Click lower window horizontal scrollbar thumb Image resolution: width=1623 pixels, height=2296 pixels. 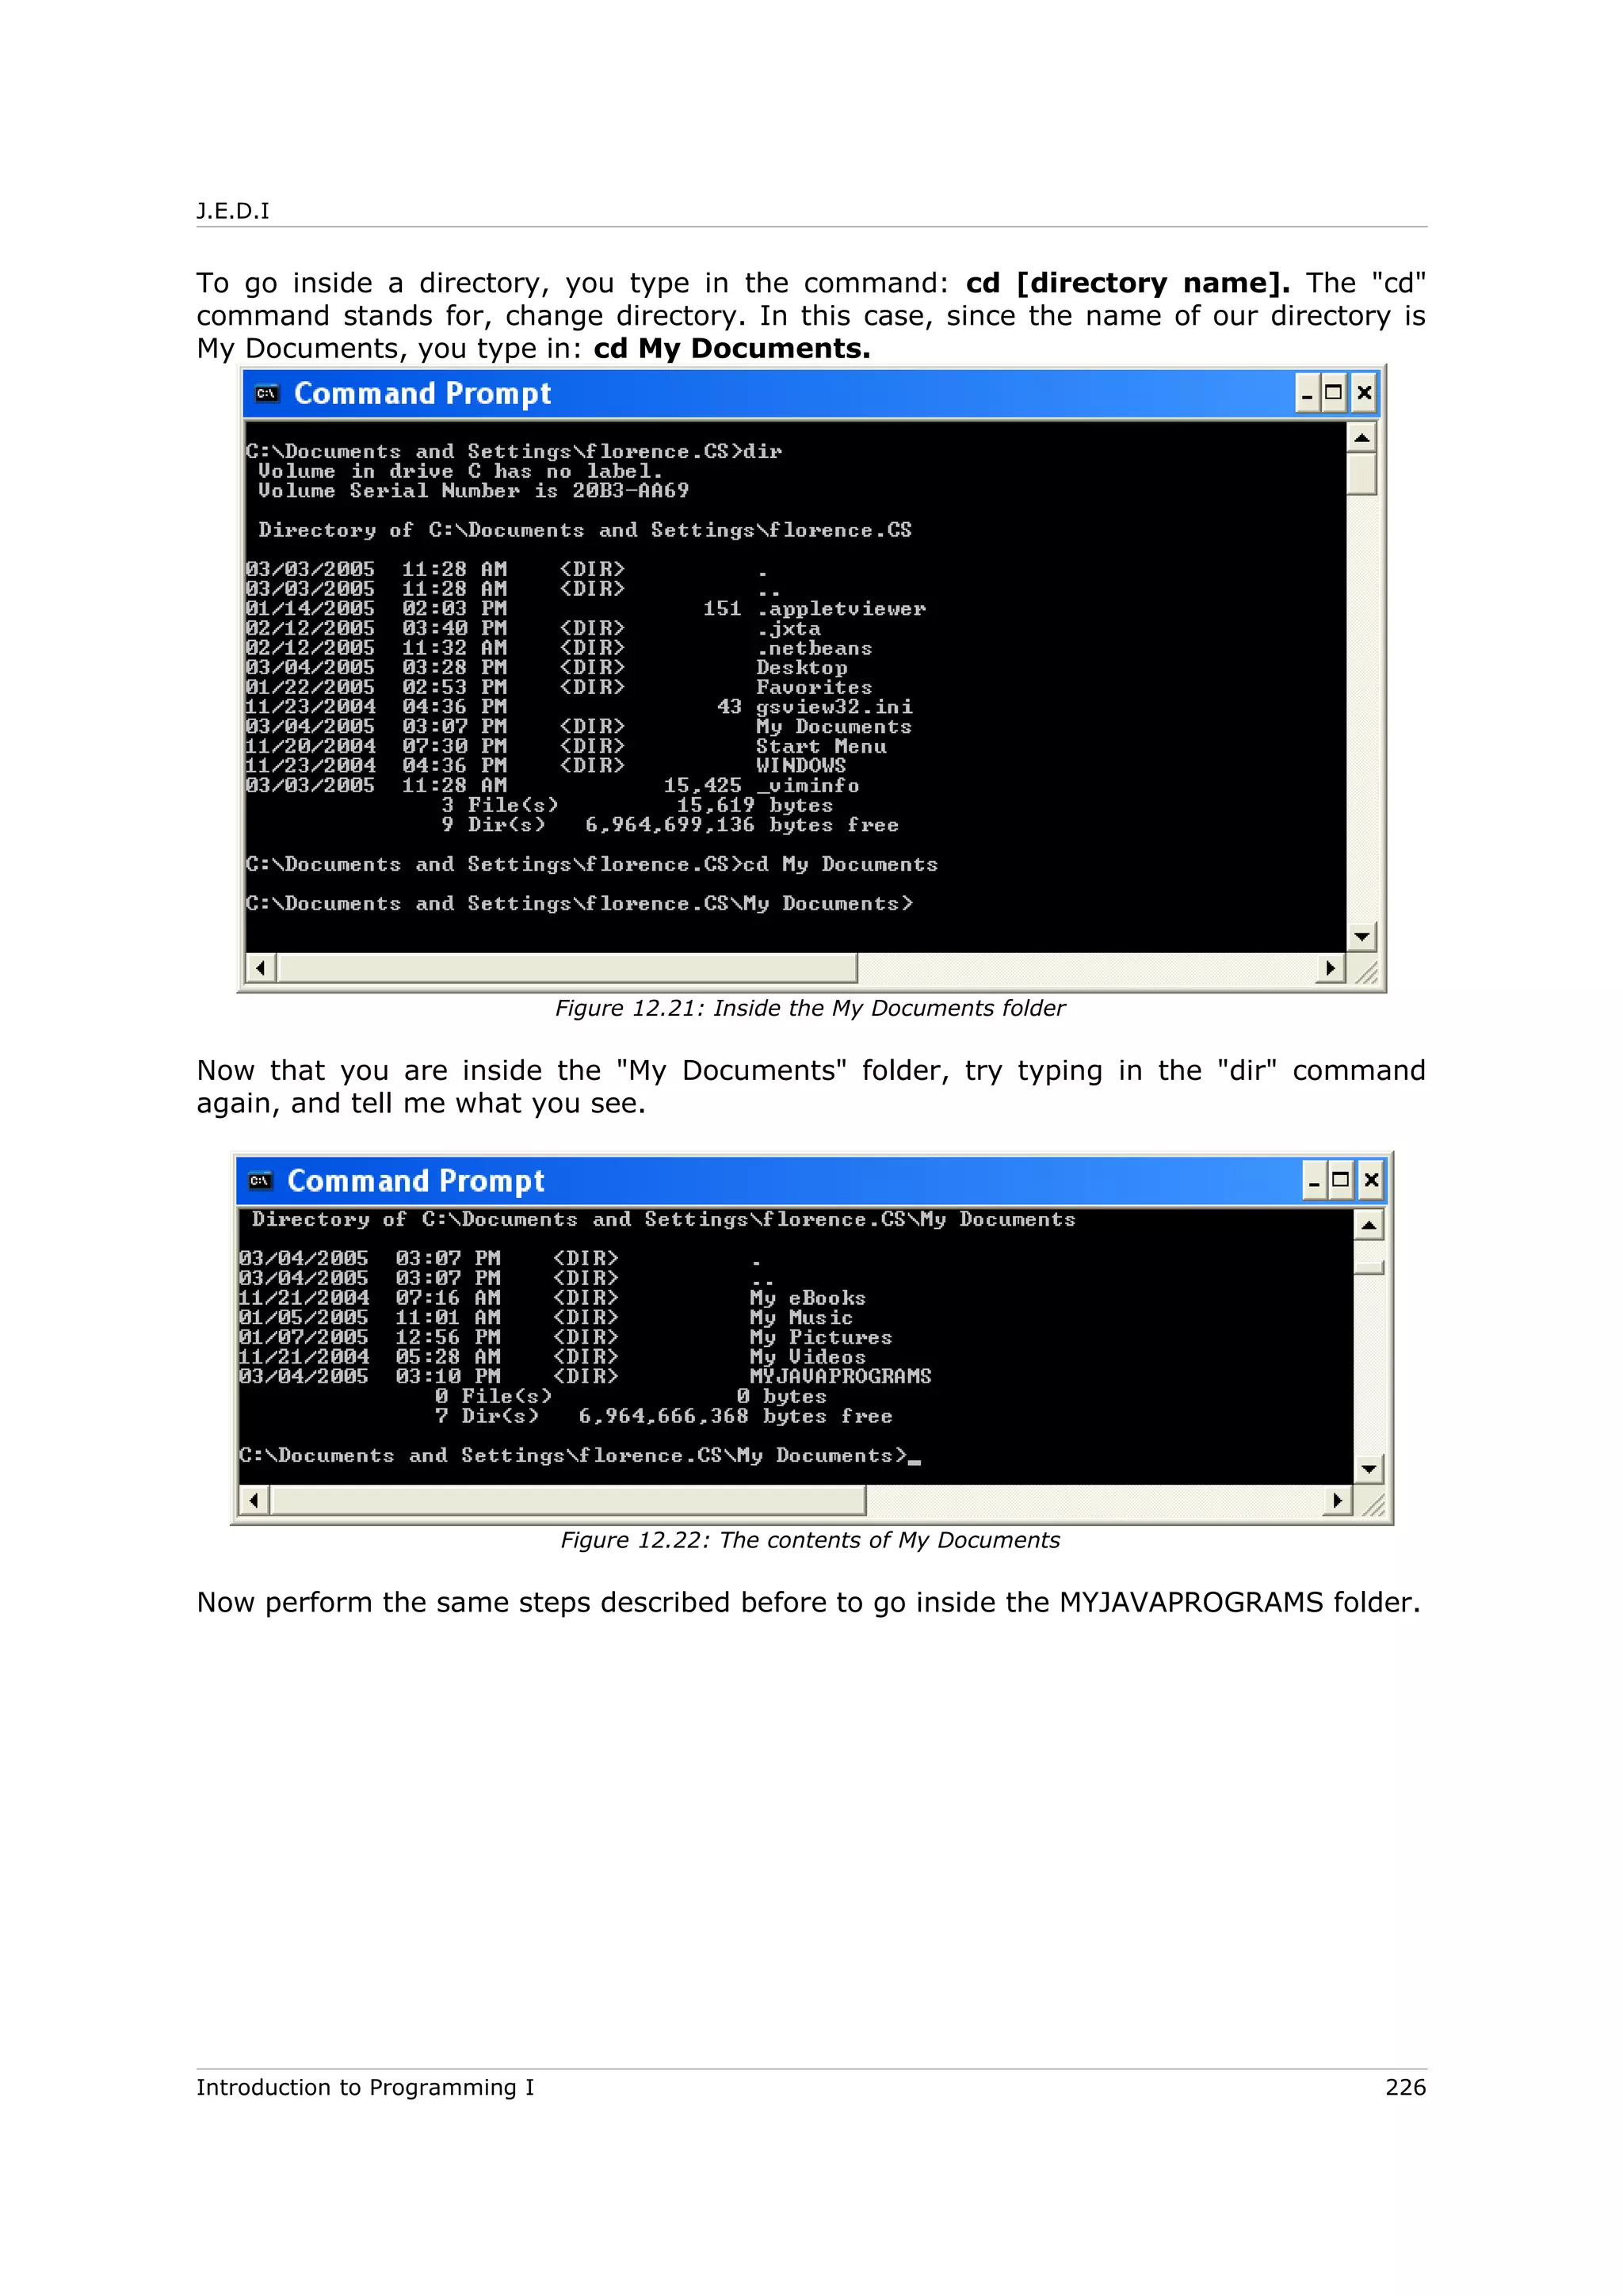pos(568,1500)
